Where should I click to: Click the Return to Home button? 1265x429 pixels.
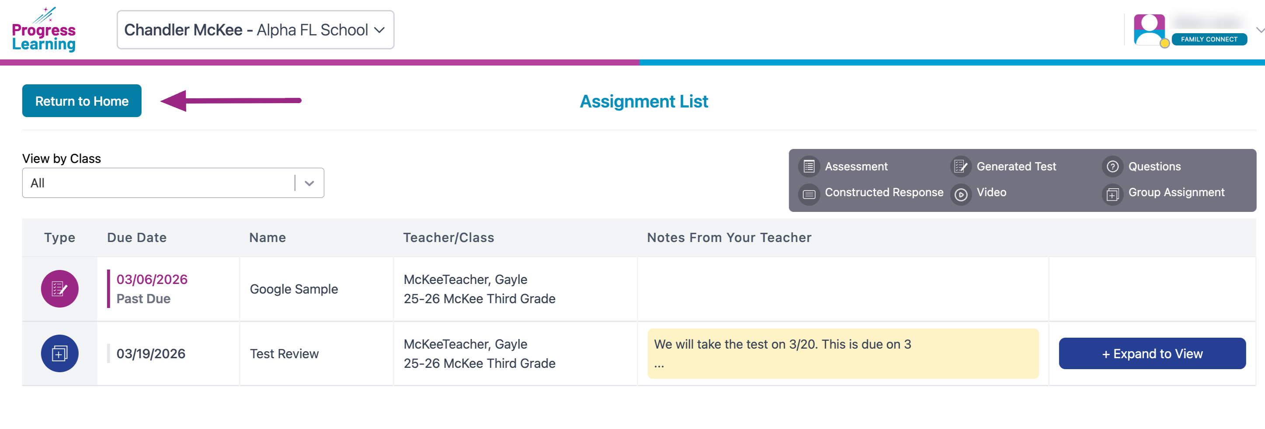click(x=81, y=101)
